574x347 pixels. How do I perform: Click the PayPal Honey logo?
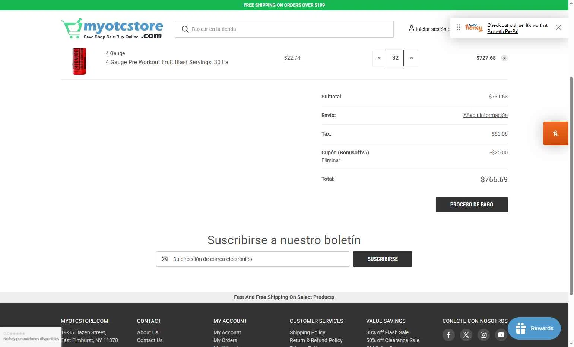coord(473,28)
